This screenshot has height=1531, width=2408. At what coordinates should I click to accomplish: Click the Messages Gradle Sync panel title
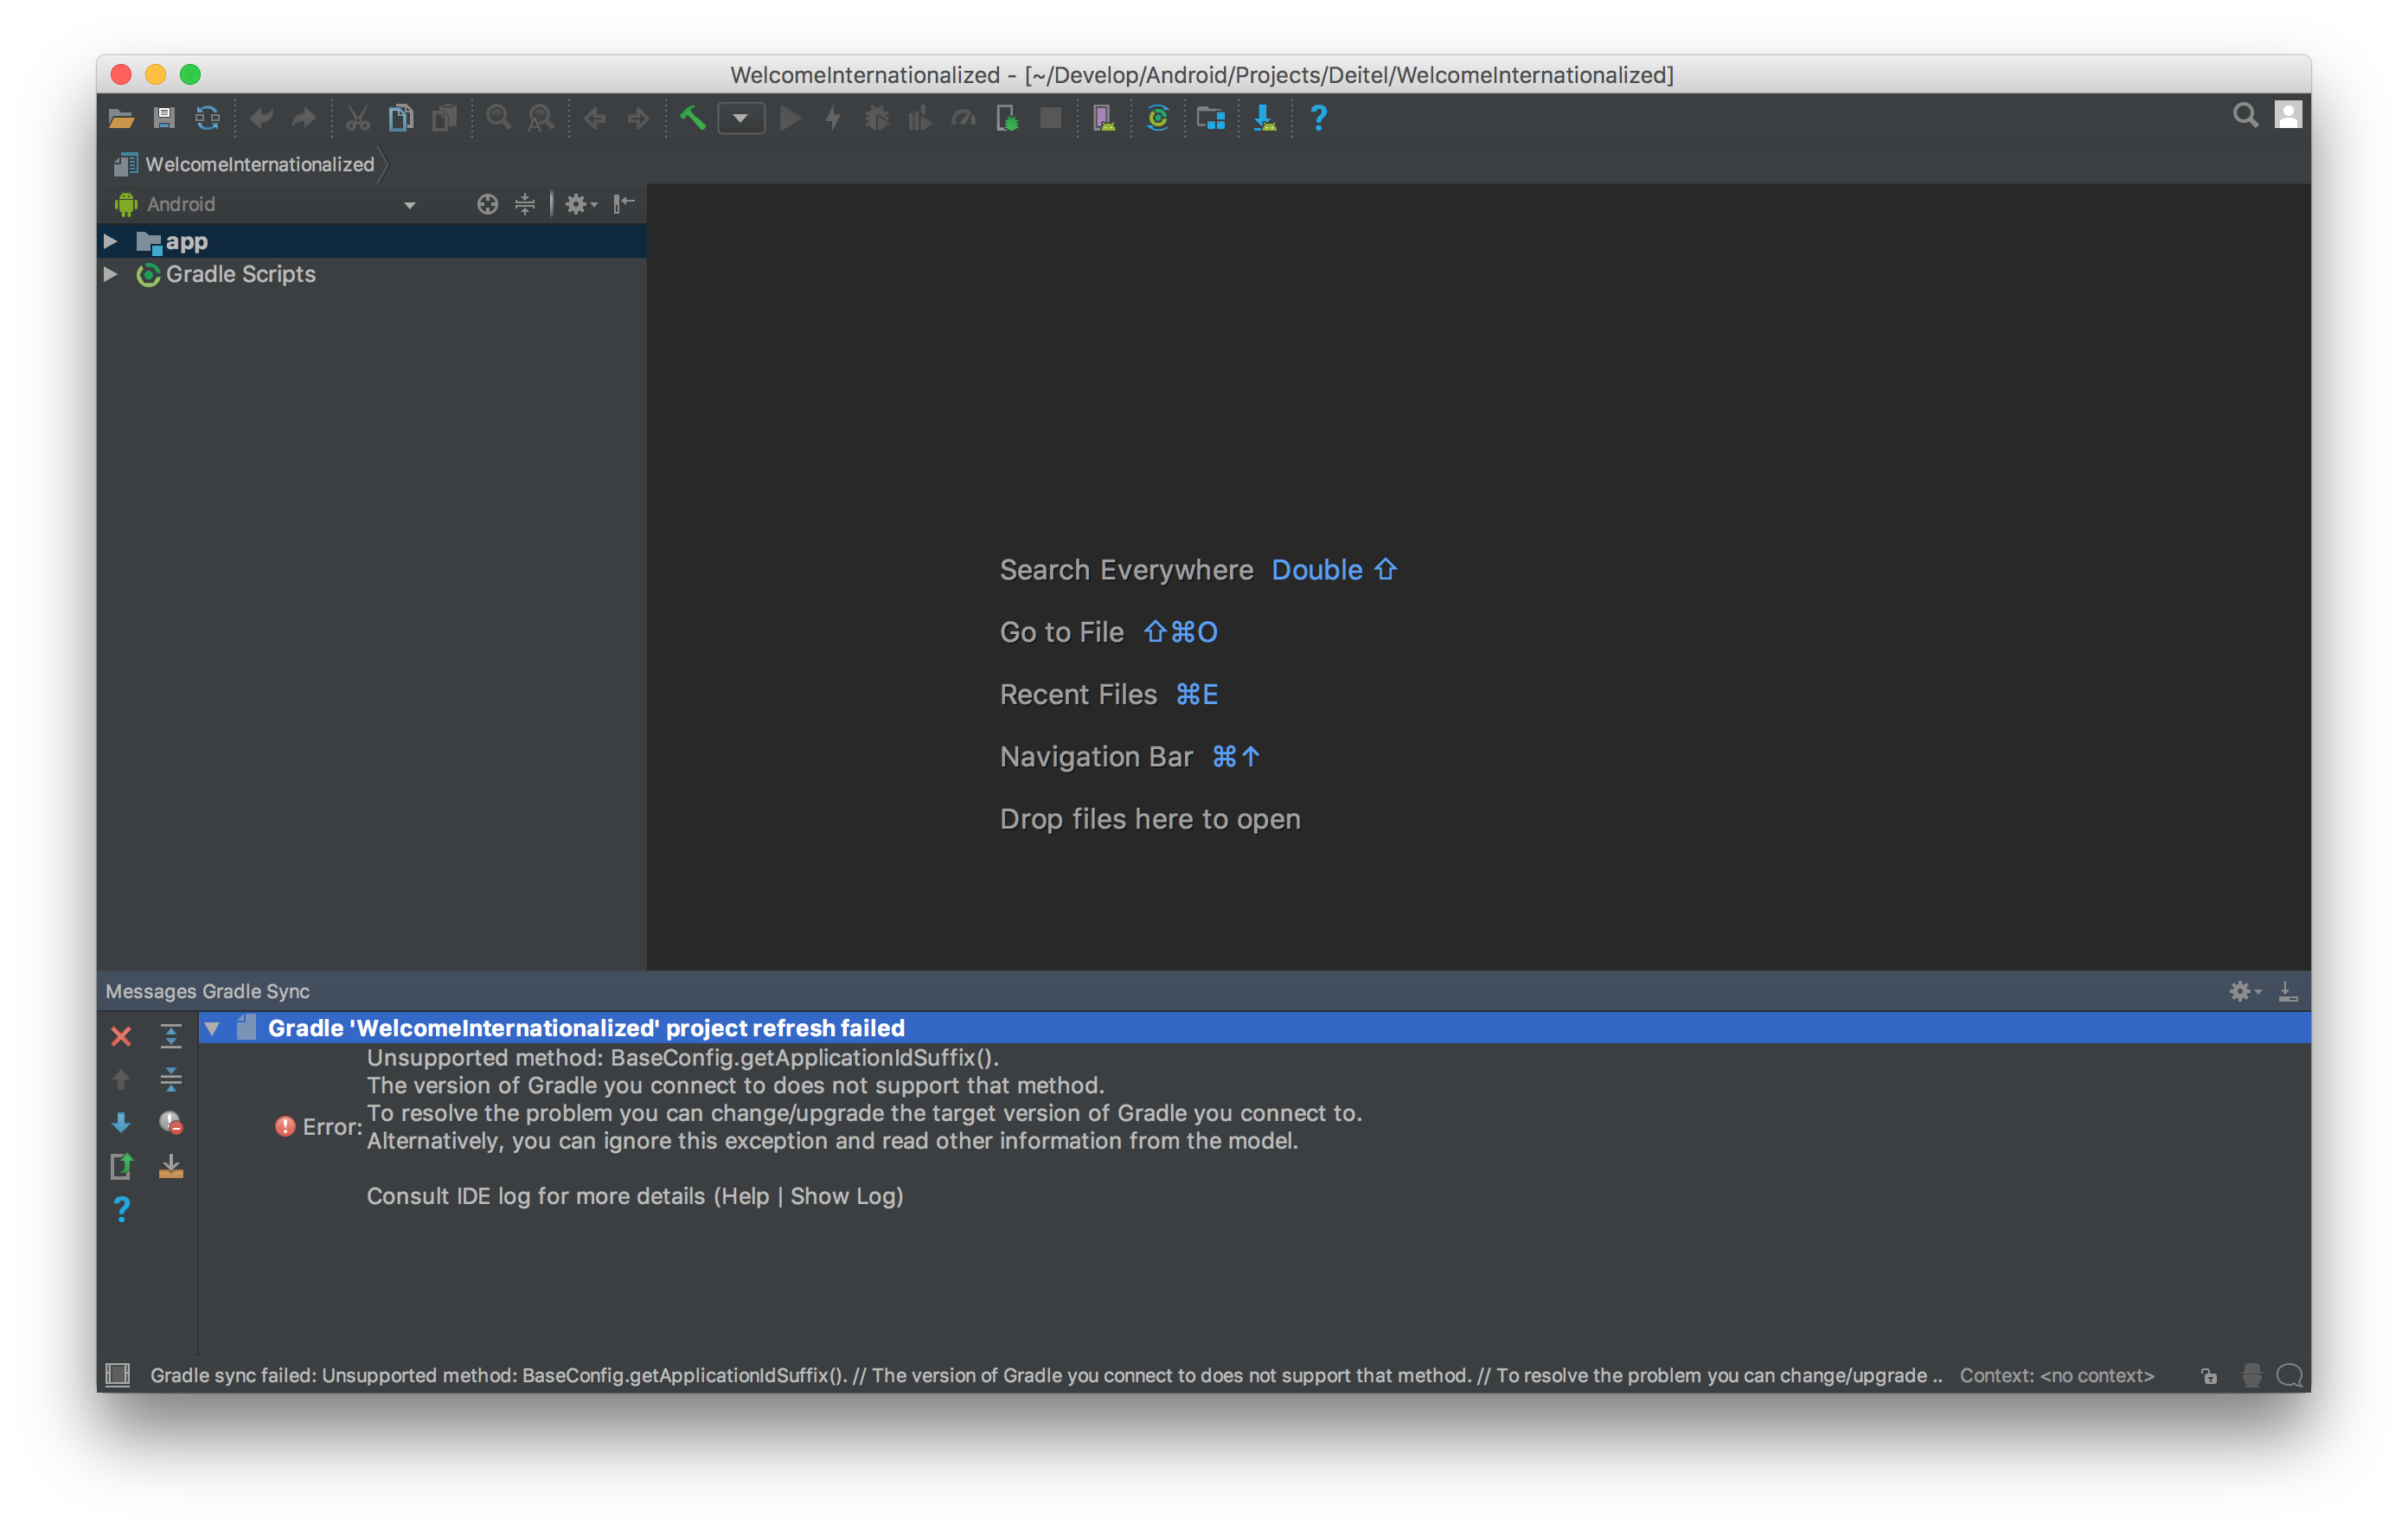[x=208, y=991]
